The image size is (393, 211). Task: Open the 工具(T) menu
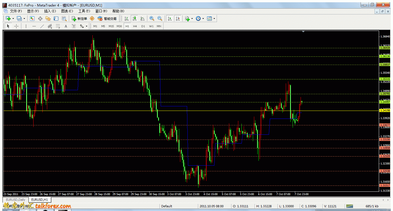pos(84,11)
